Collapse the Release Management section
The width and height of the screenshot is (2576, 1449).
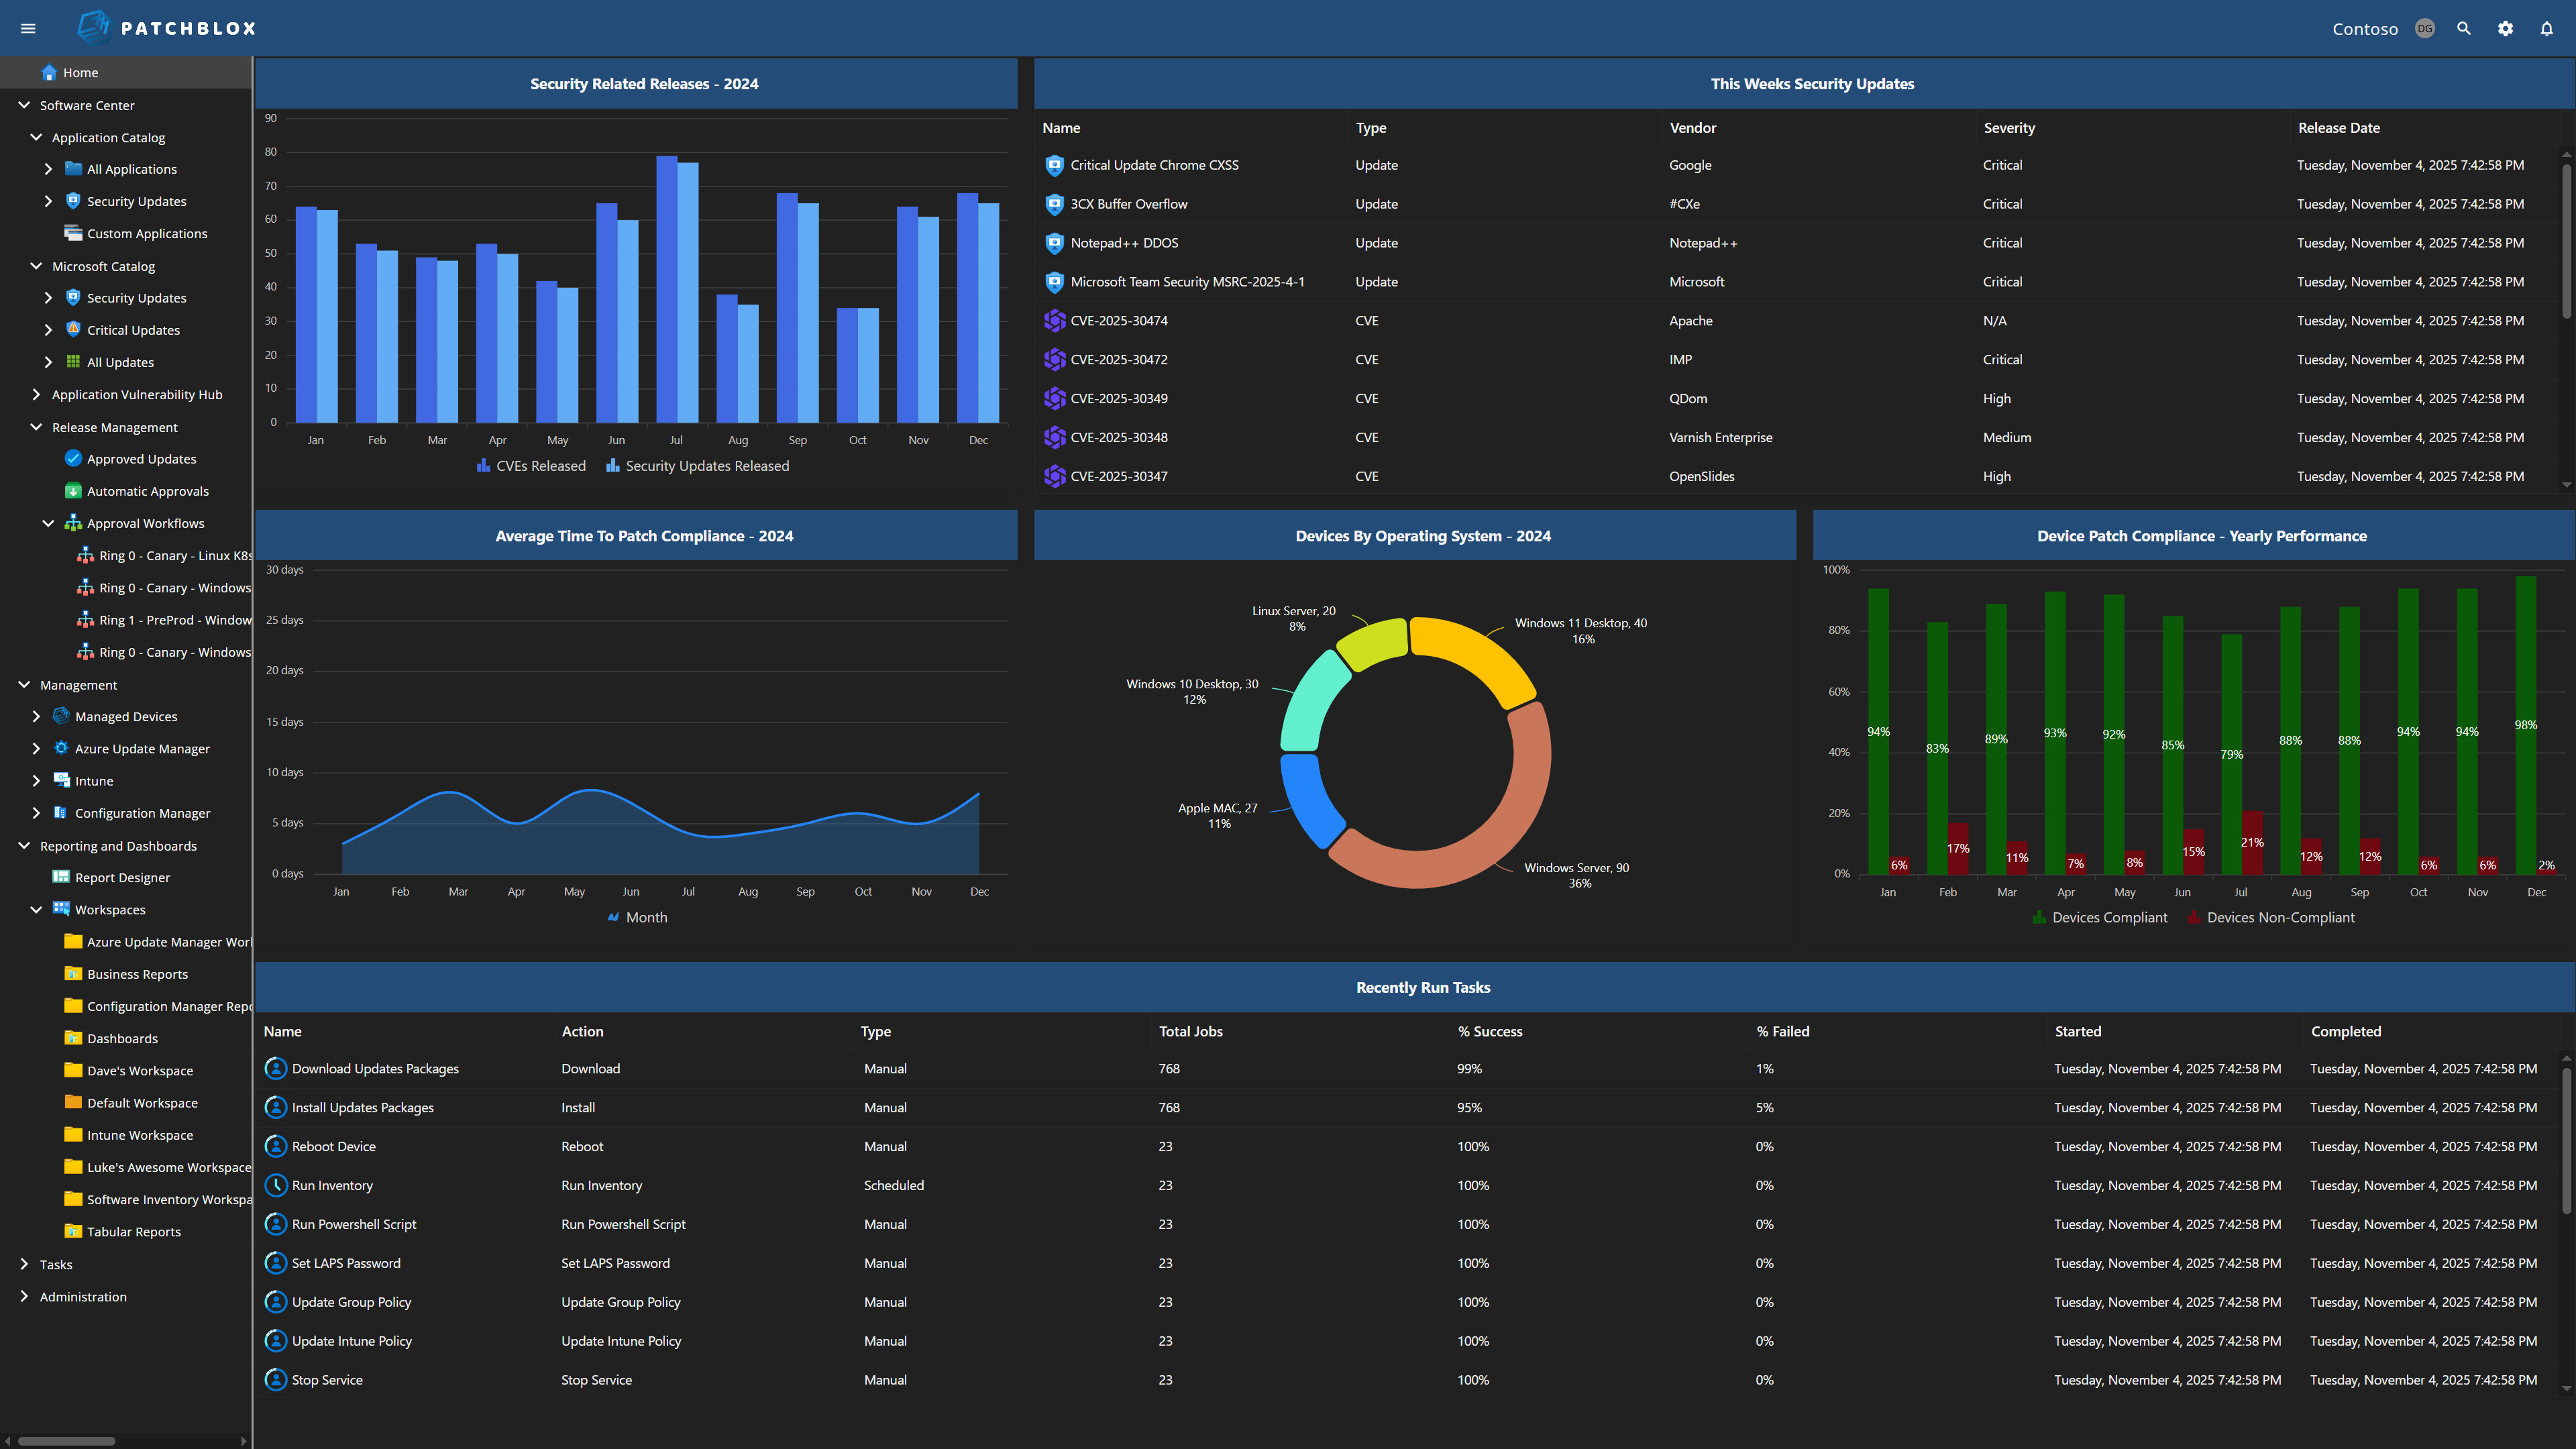[x=37, y=427]
